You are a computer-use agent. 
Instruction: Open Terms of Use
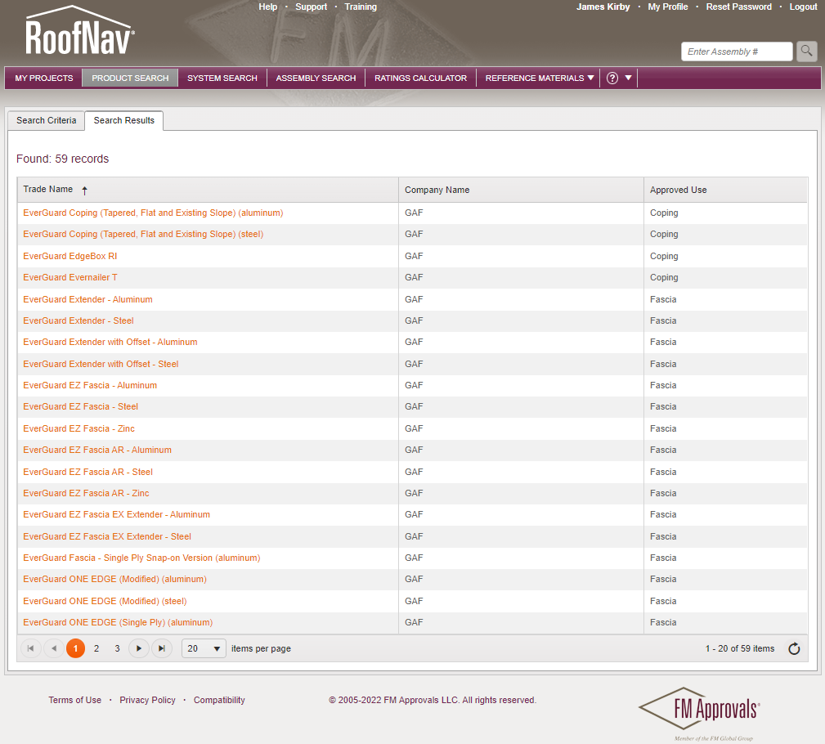click(x=74, y=700)
